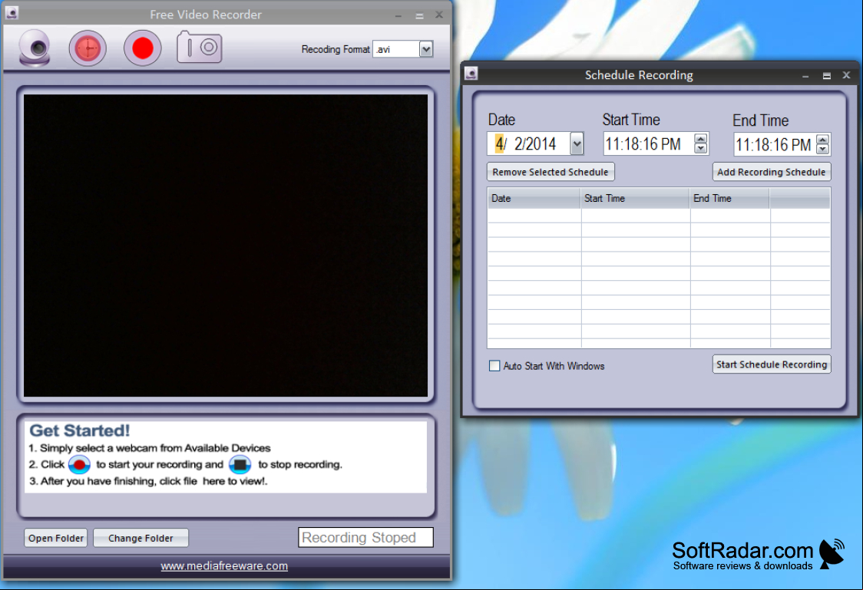Close the Schedule Recording window
This screenshot has width=863, height=590.
point(846,74)
